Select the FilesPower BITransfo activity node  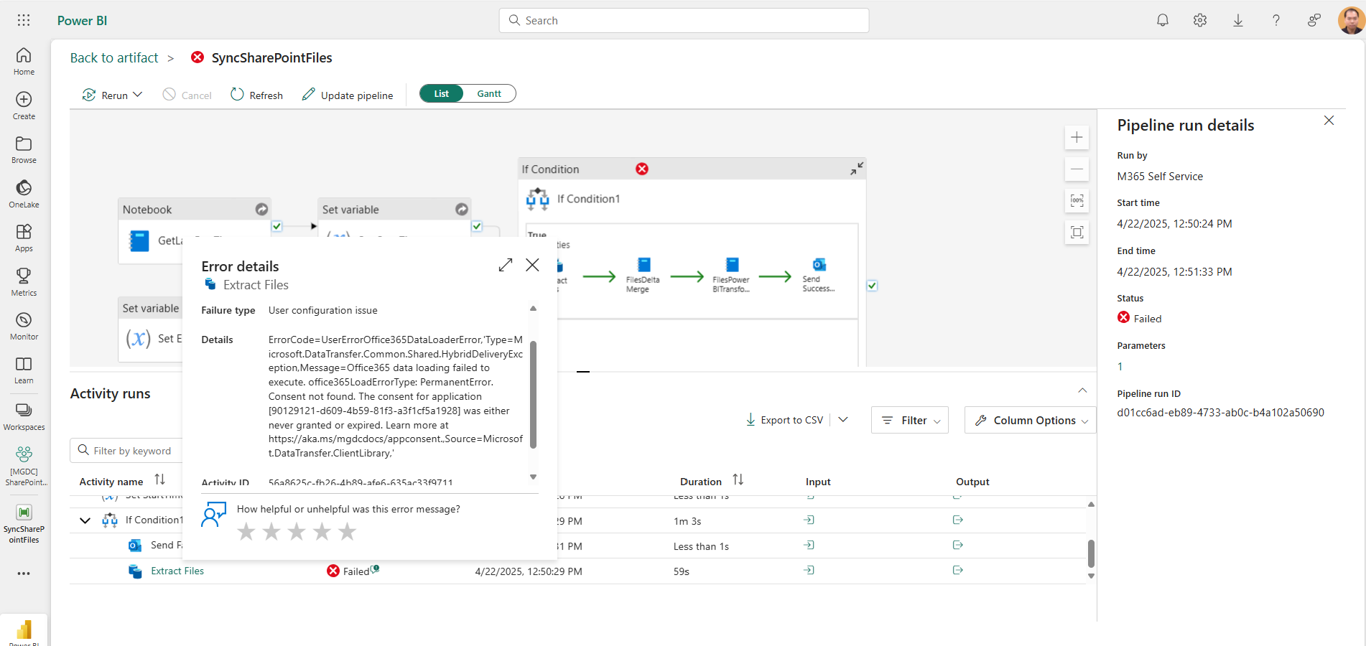tap(731, 276)
